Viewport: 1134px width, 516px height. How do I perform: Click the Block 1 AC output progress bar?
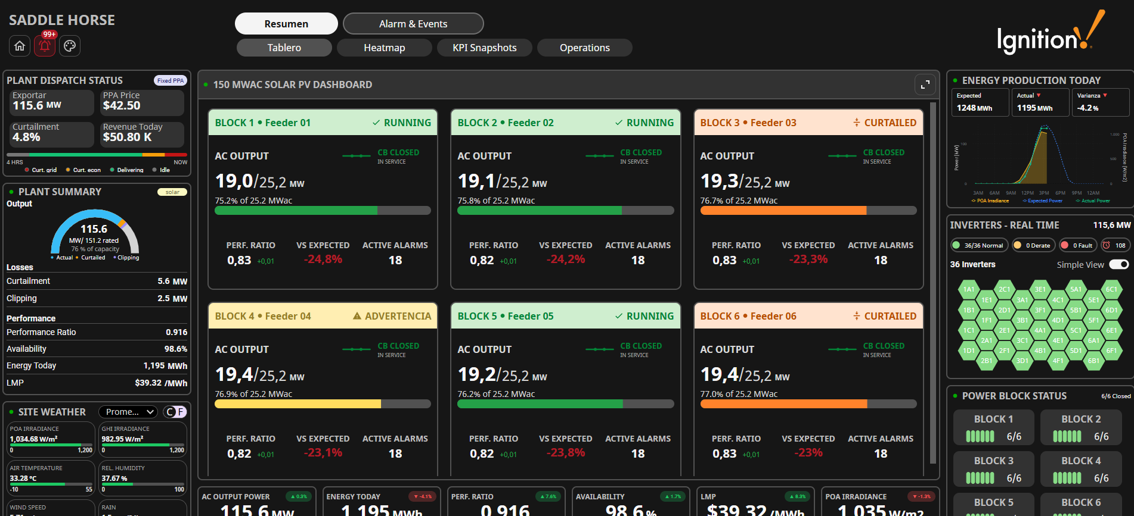pyautogui.click(x=323, y=211)
